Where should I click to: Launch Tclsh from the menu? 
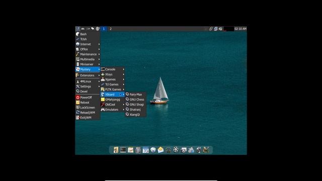88,39
